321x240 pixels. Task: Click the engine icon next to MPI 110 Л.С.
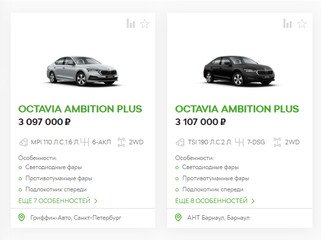(23, 142)
